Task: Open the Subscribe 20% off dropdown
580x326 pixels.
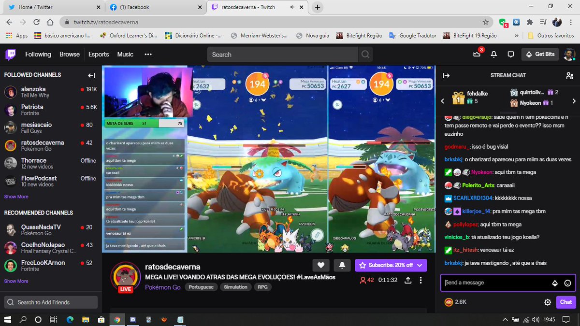Action: pos(391,265)
